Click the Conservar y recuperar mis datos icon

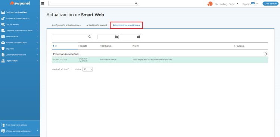3,31
